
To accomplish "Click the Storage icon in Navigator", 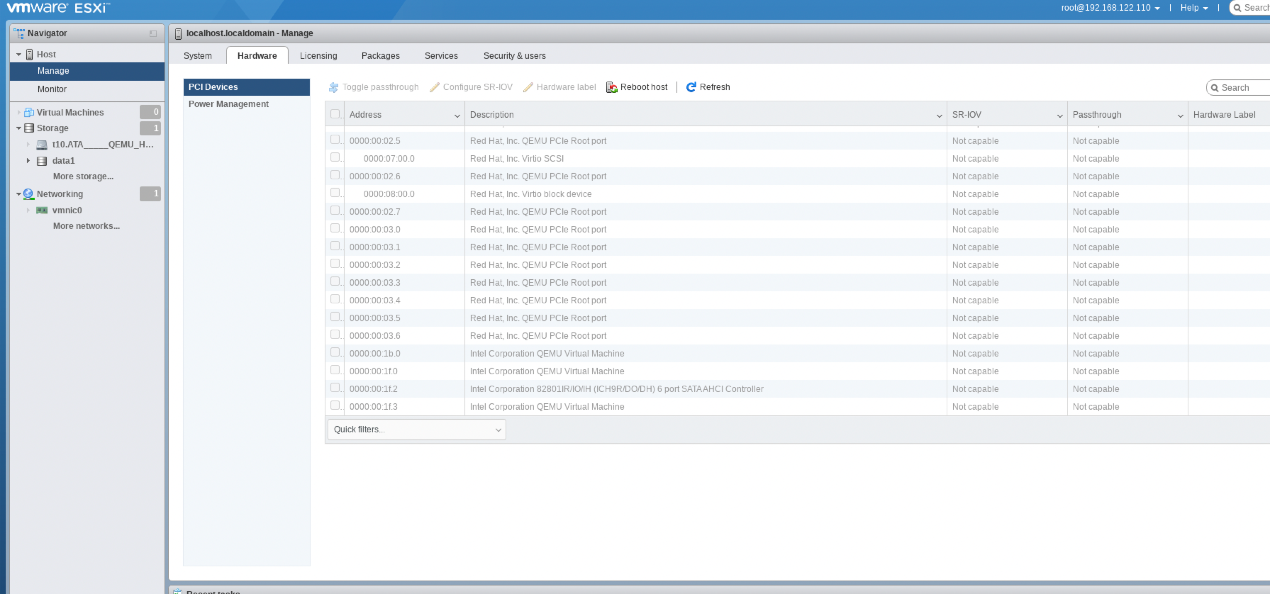I will pyautogui.click(x=29, y=128).
